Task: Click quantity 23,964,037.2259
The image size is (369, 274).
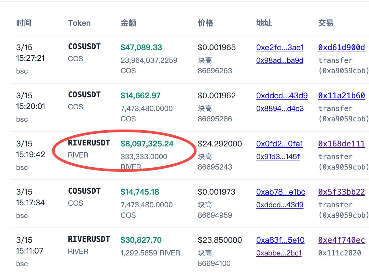Action: (x=149, y=61)
